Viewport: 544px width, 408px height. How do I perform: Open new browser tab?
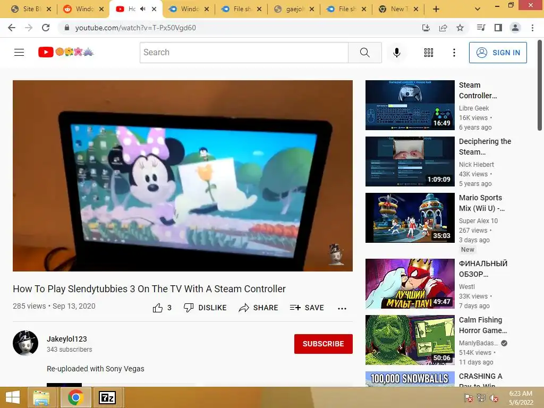click(436, 10)
